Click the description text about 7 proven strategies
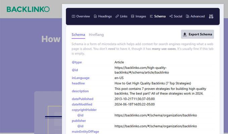Screen dimensions: 228x134 tap(160, 91)
